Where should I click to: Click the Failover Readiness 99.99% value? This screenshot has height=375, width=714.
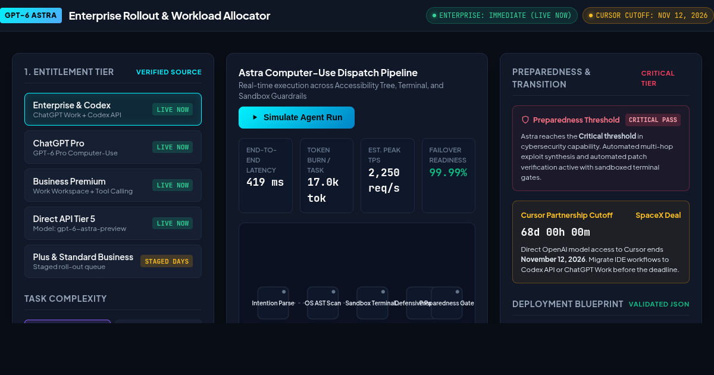448,173
